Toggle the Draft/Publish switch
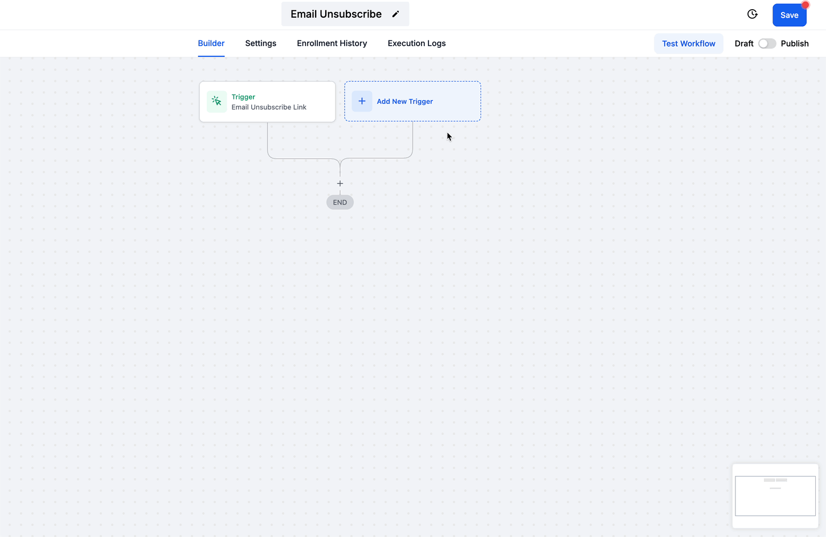Image resolution: width=826 pixels, height=537 pixels. (767, 44)
